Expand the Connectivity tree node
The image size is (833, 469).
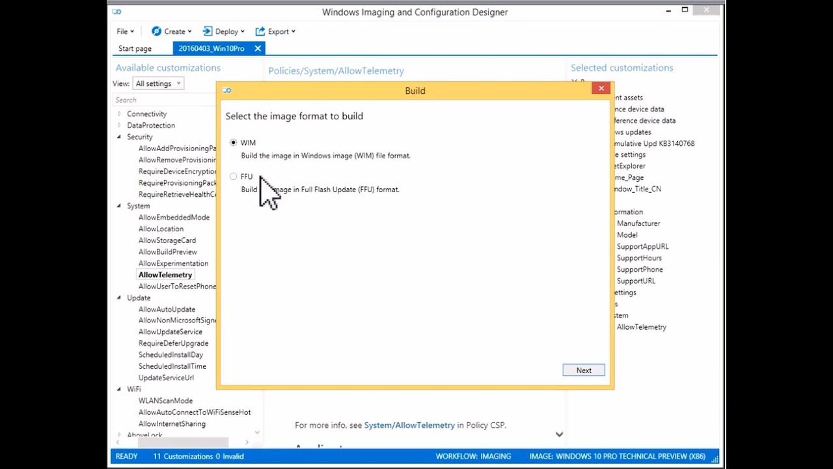[x=119, y=114]
